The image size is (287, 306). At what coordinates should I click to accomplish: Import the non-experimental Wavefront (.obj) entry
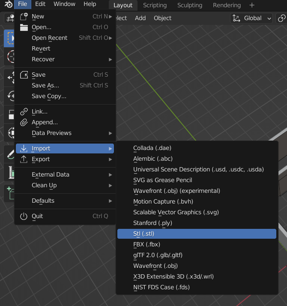coord(197,266)
